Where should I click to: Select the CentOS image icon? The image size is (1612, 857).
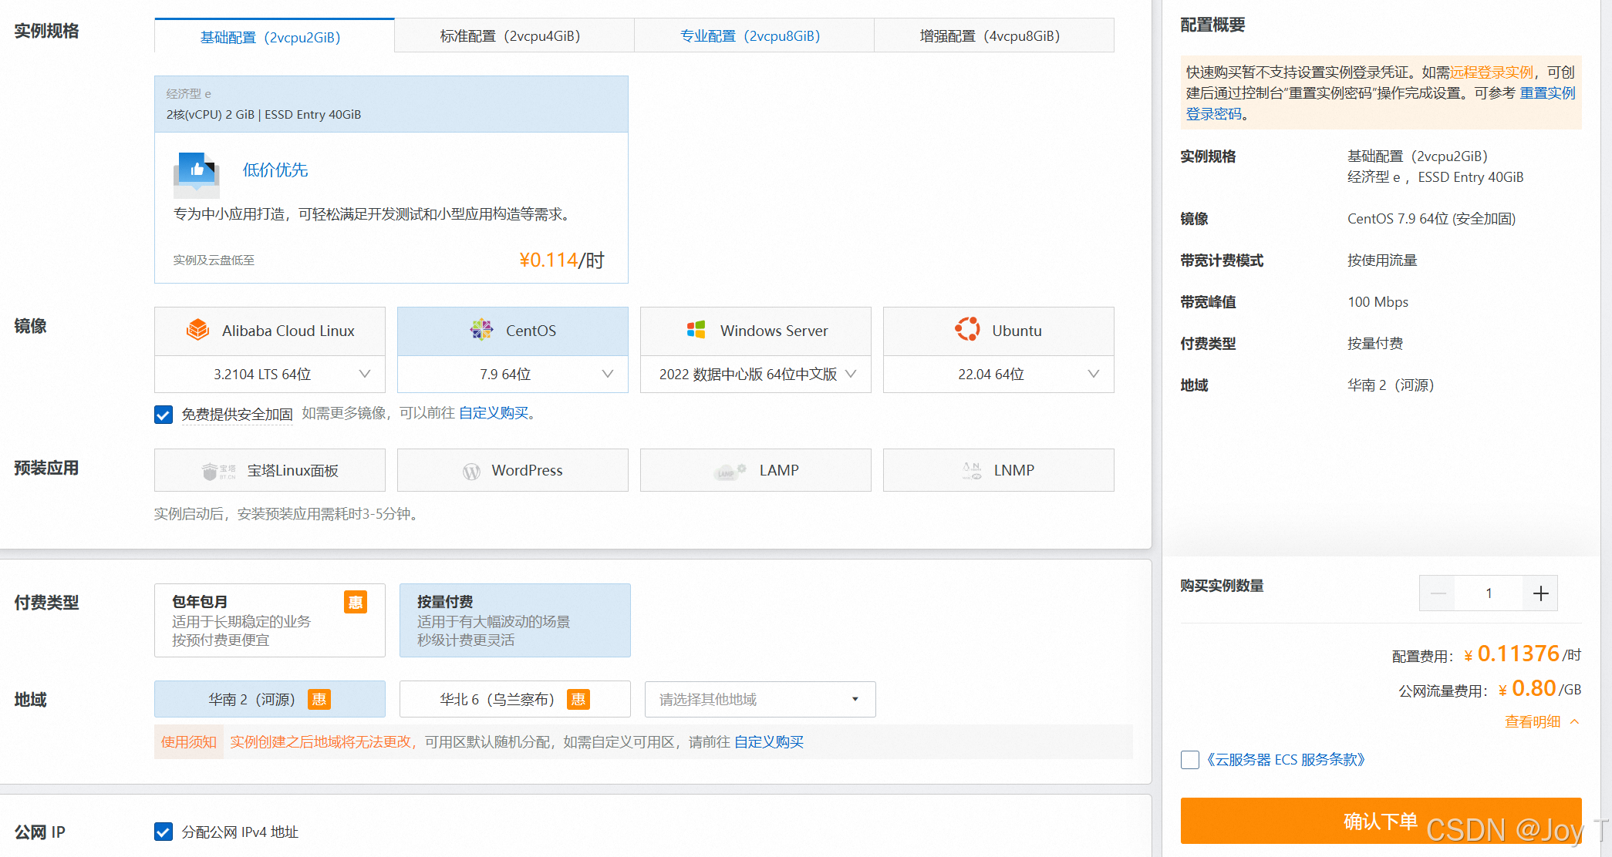pyautogui.click(x=481, y=330)
